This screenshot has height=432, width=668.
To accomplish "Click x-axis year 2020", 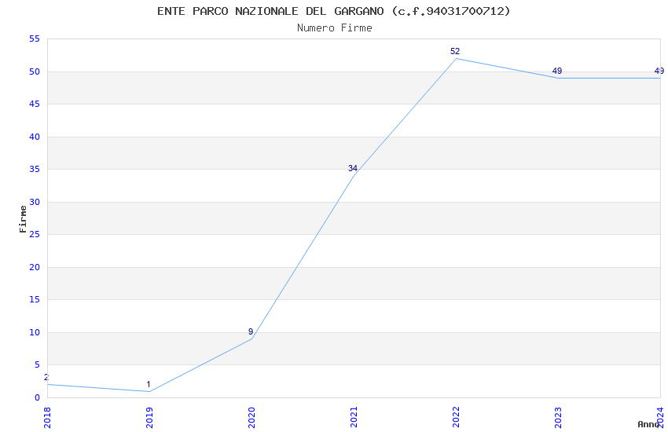I will click(251, 418).
